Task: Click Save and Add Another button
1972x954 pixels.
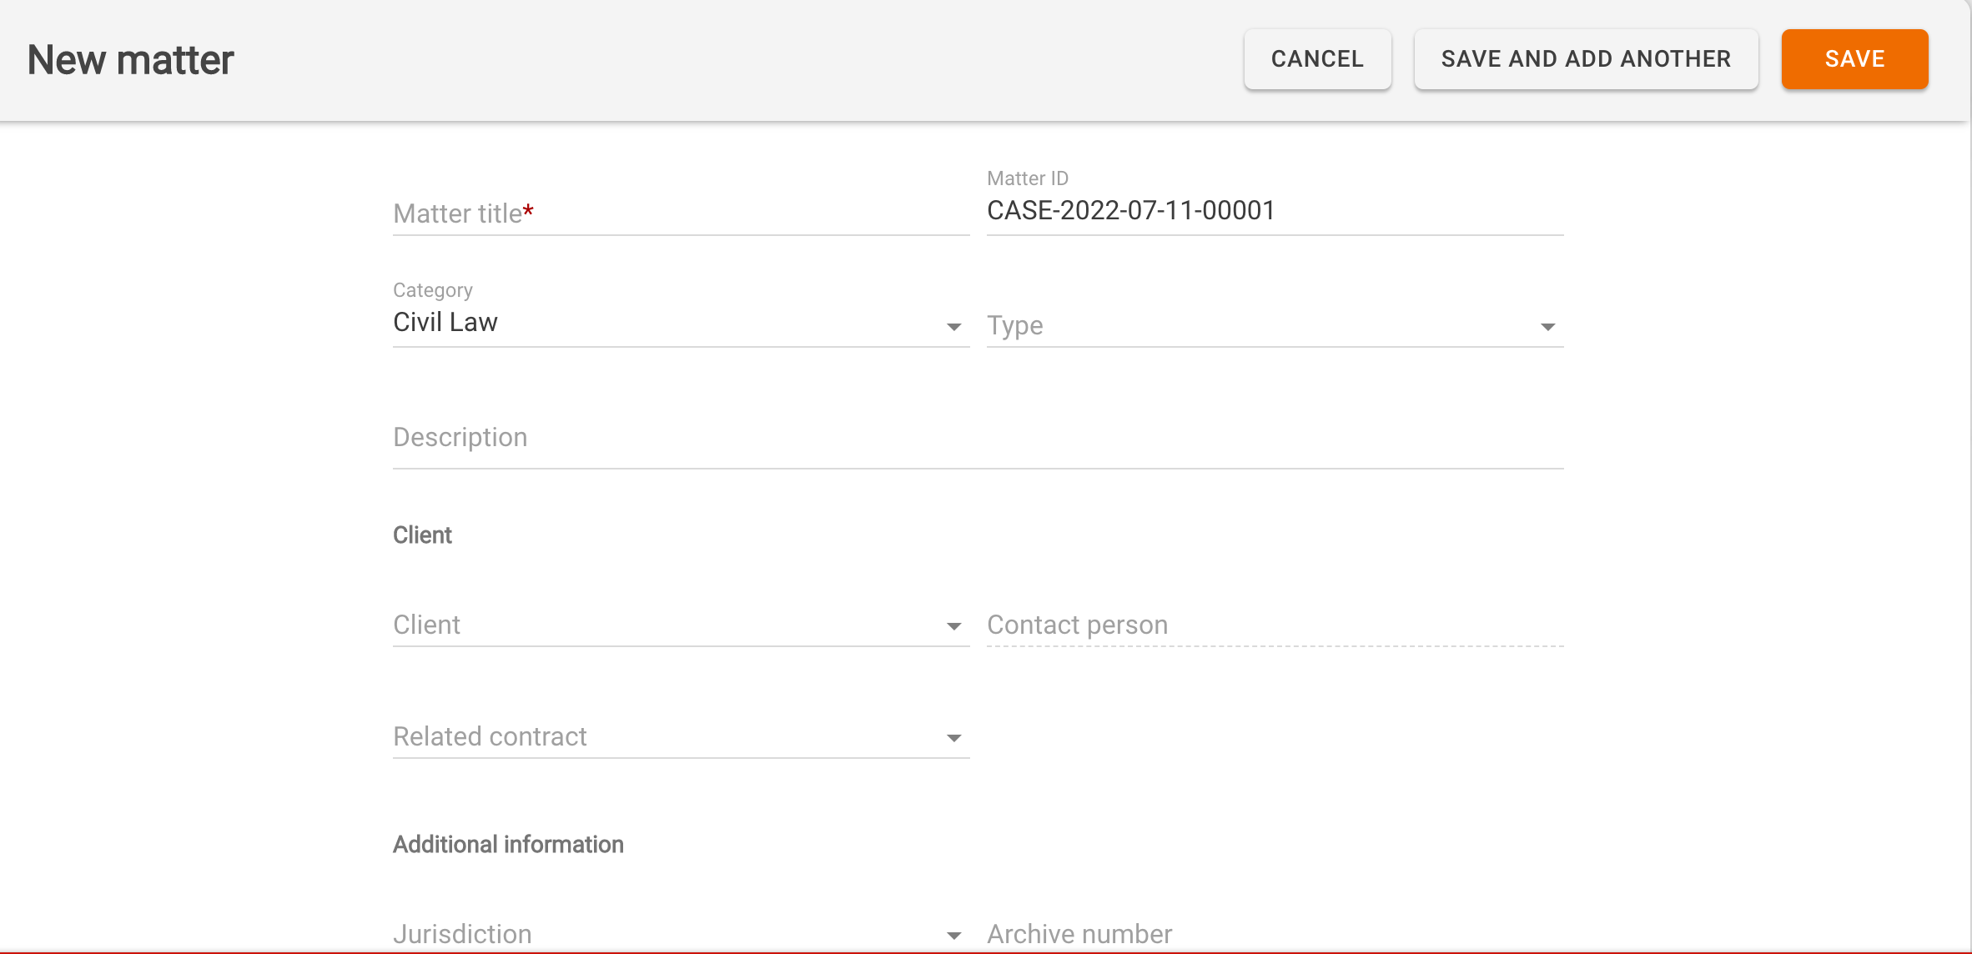Action: click(x=1586, y=59)
